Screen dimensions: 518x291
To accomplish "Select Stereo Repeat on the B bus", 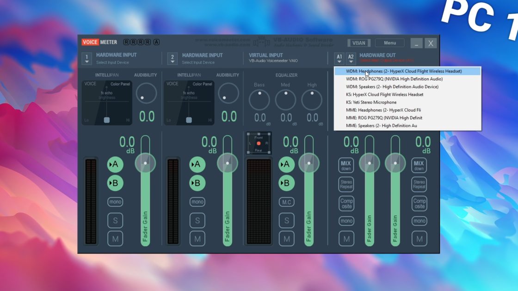I will tap(419, 184).
